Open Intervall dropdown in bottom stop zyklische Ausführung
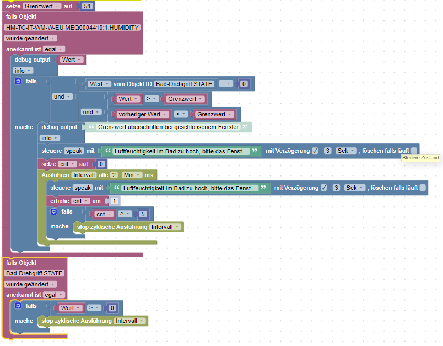 click(x=130, y=321)
